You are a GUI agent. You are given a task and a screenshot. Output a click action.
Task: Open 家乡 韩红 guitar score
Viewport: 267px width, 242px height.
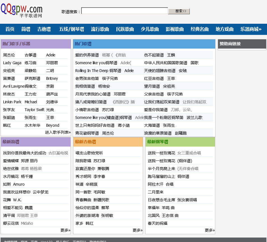(x=85, y=223)
